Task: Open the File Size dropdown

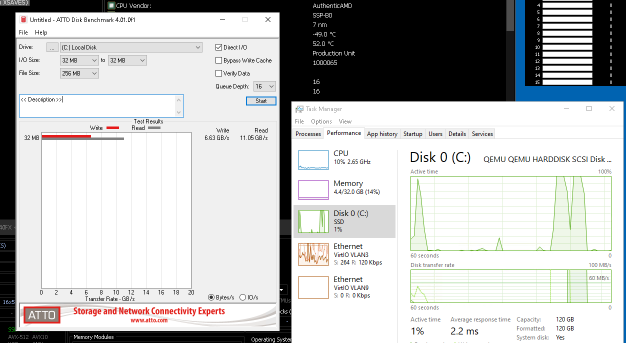Action: tap(79, 73)
